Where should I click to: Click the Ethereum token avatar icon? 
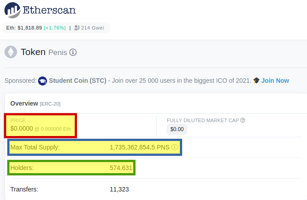click(x=11, y=52)
